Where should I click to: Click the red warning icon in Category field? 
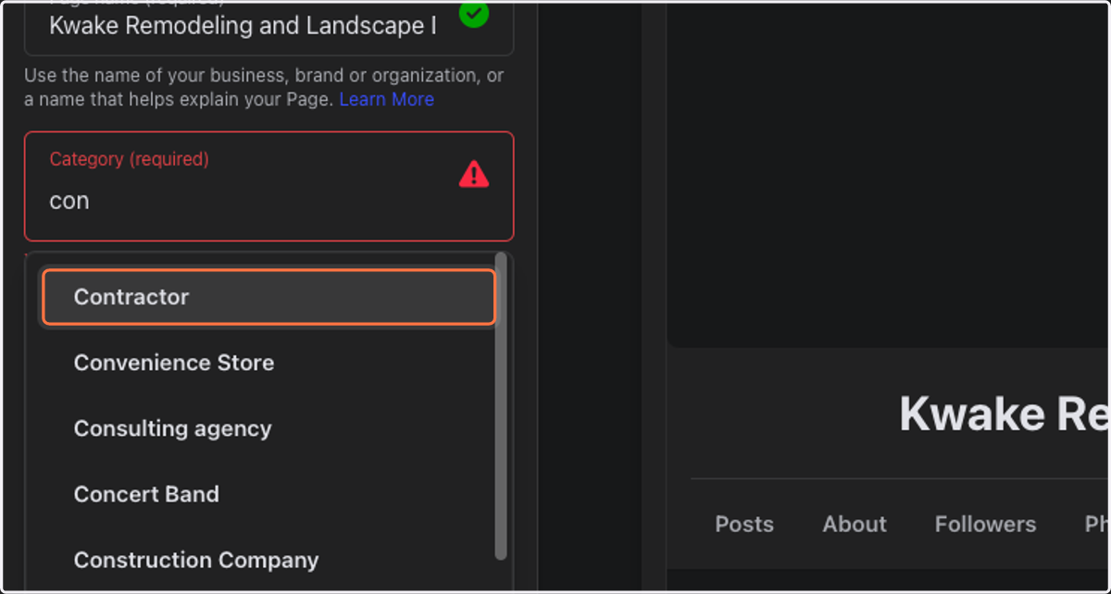(x=473, y=174)
